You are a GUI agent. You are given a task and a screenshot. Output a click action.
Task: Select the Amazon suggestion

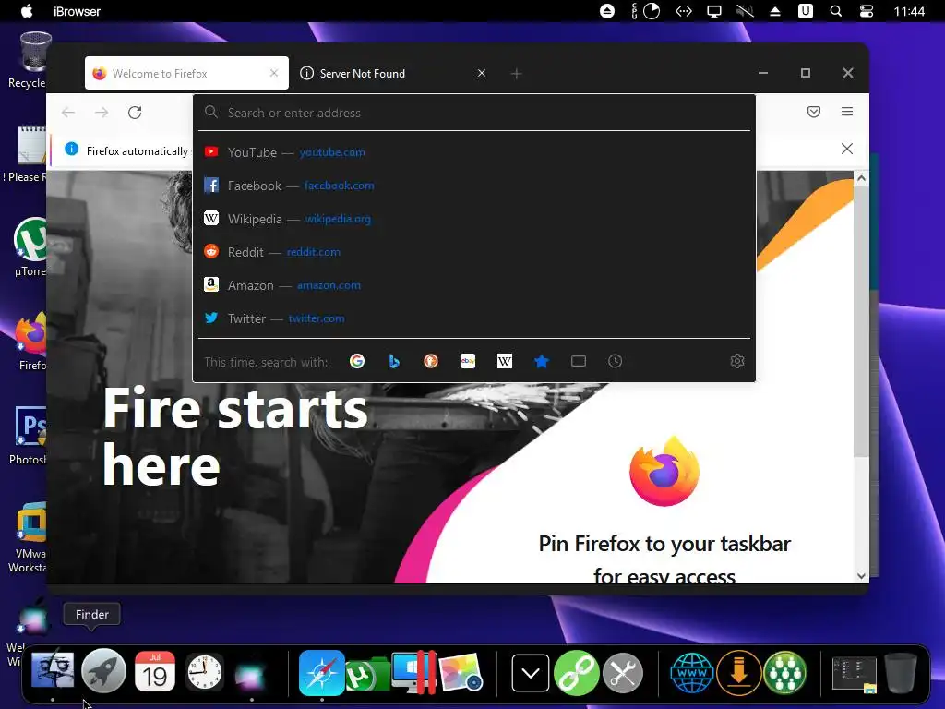473,284
